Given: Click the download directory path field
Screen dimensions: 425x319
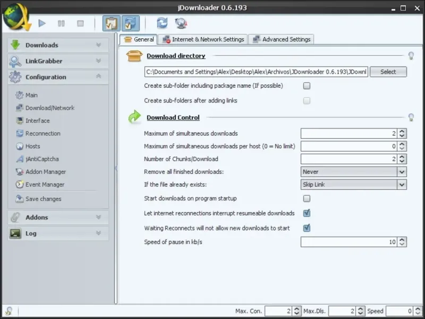Looking at the screenshot, I should [x=256, y=72].
